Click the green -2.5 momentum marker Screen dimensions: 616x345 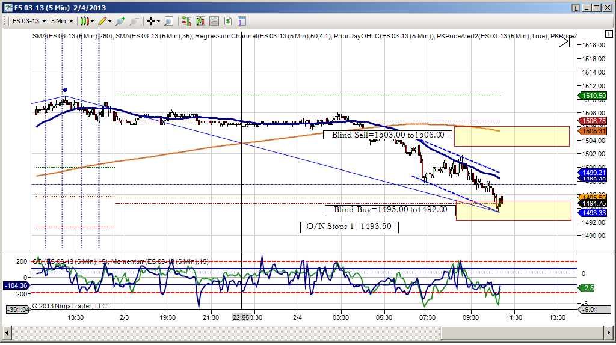(587, 288)
